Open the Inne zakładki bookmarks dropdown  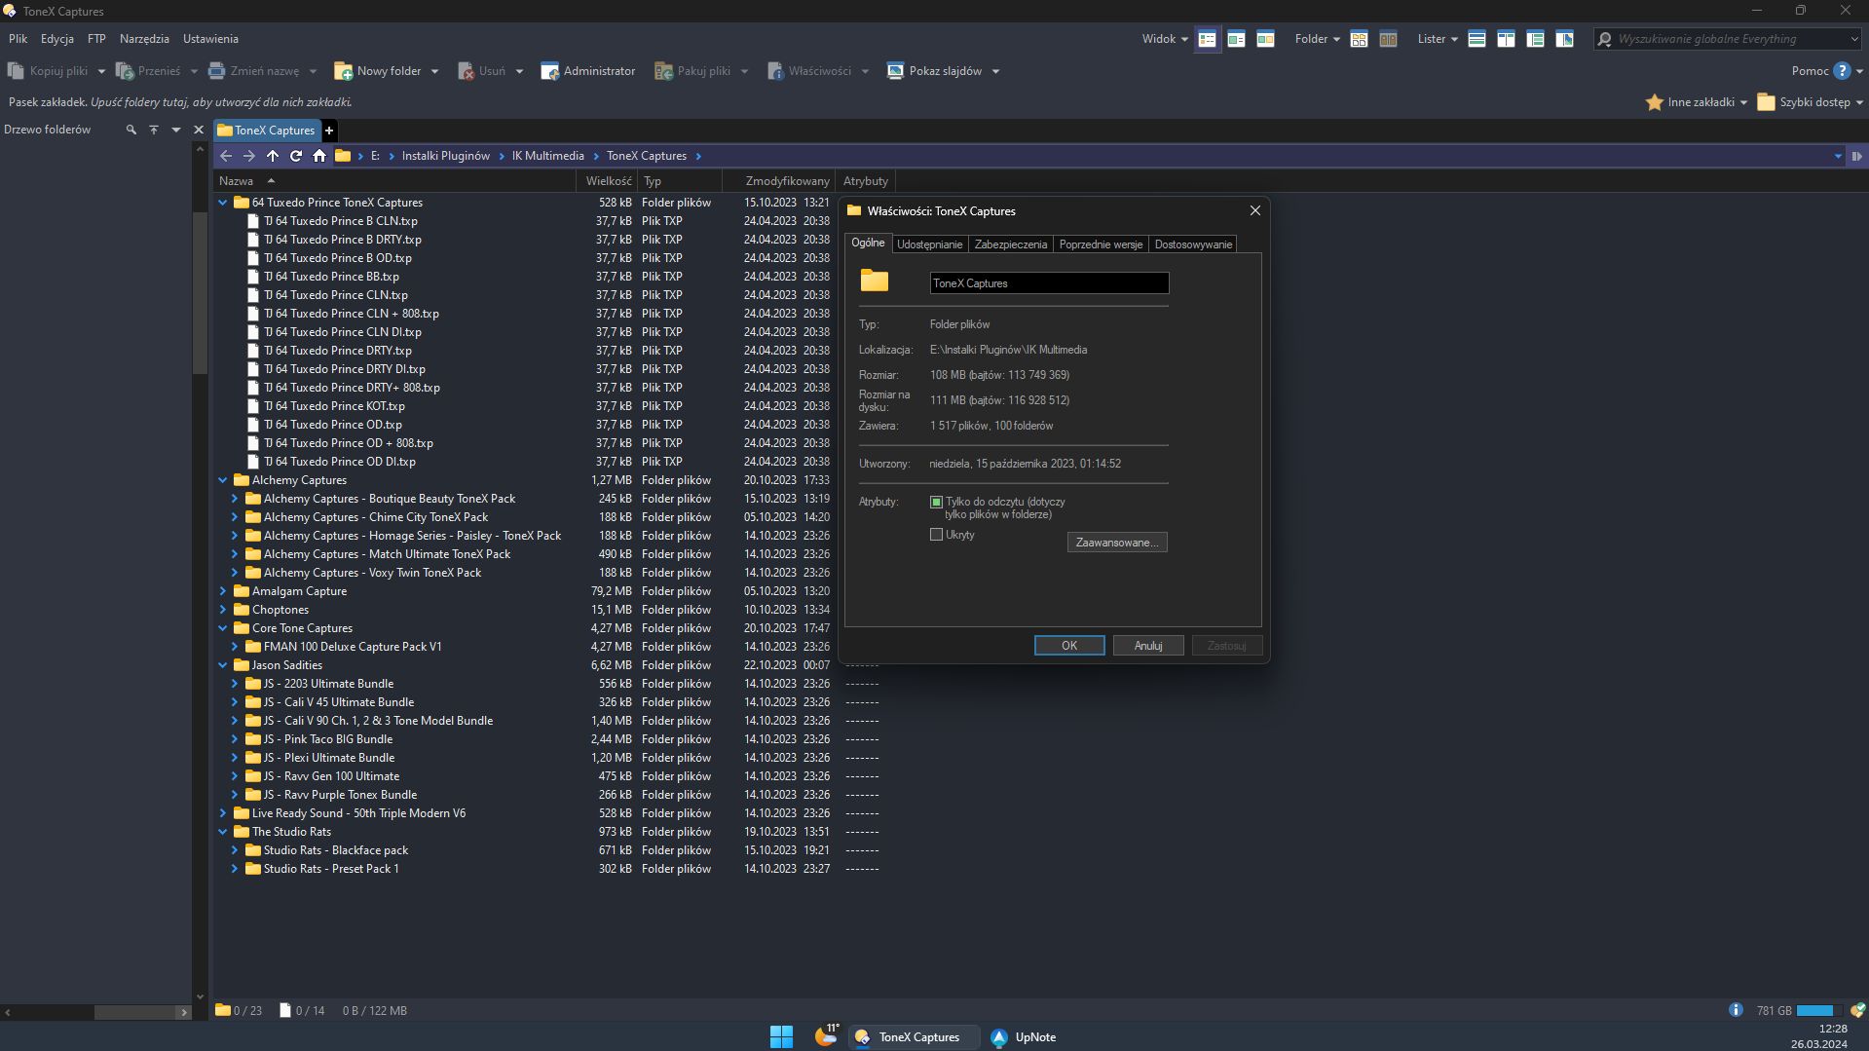(1697, 102)
